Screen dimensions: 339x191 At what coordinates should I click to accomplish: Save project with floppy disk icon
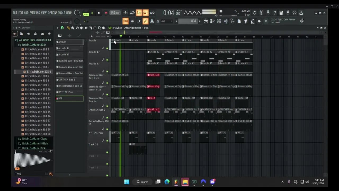pyautogui.click(x=281, y=13)
